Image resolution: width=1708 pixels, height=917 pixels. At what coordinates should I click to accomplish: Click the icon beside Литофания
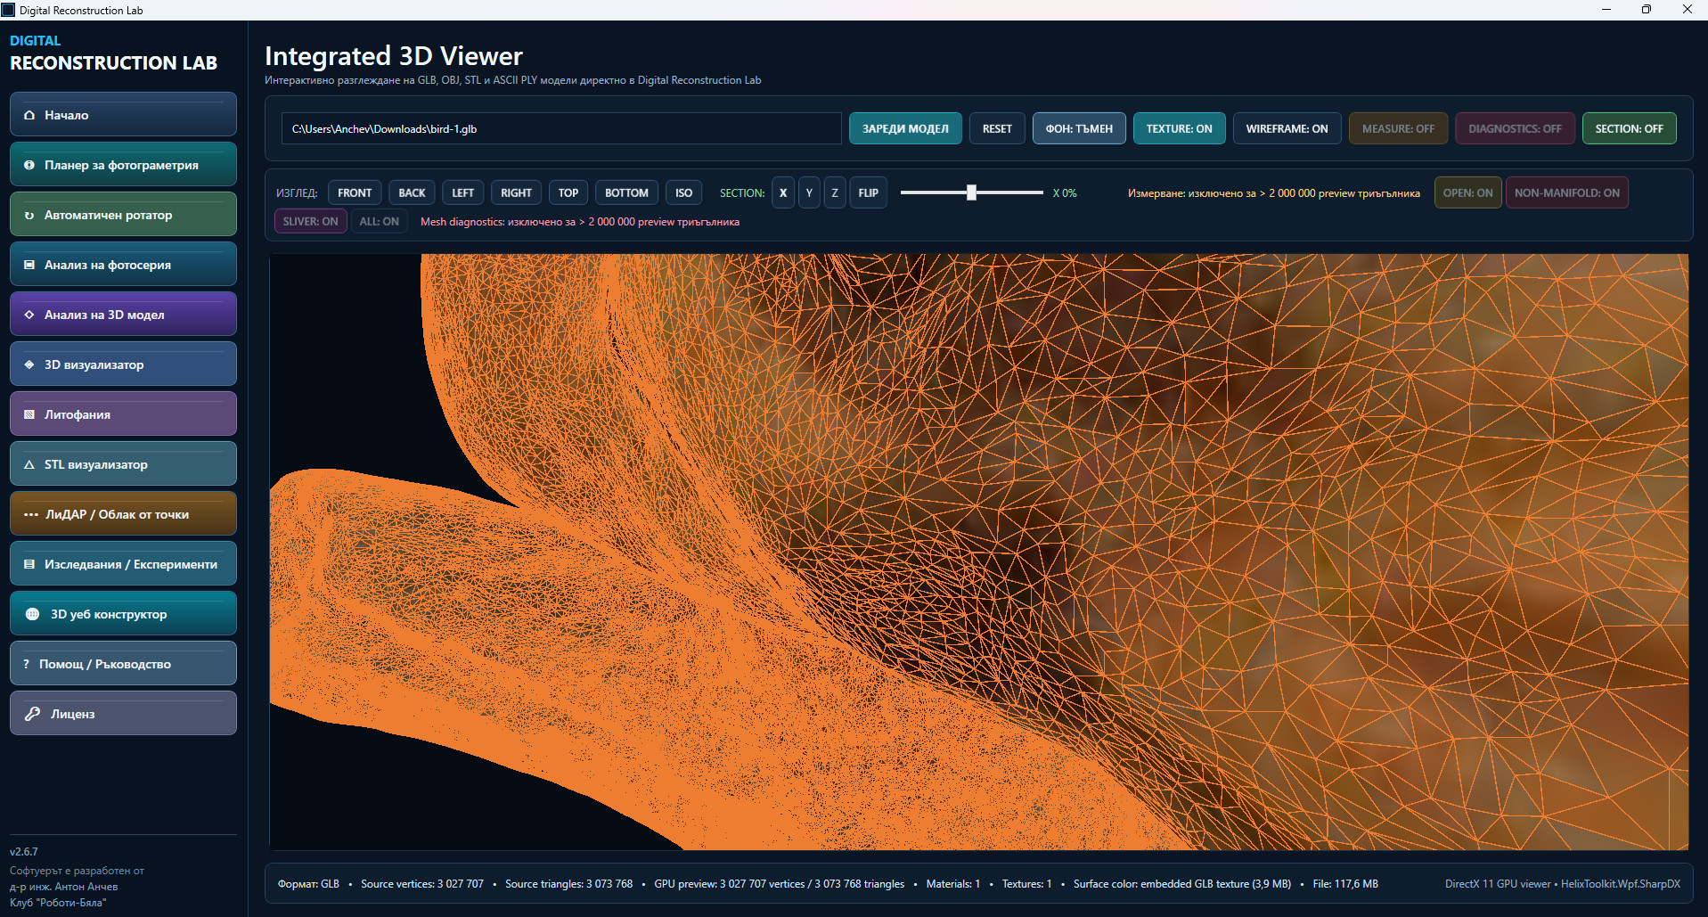(29, 414)
